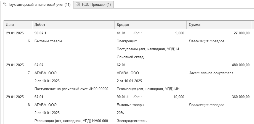Click the register icon on НДС Продажи tab
This screenshot has height=124, width=254.
point(78,4)
